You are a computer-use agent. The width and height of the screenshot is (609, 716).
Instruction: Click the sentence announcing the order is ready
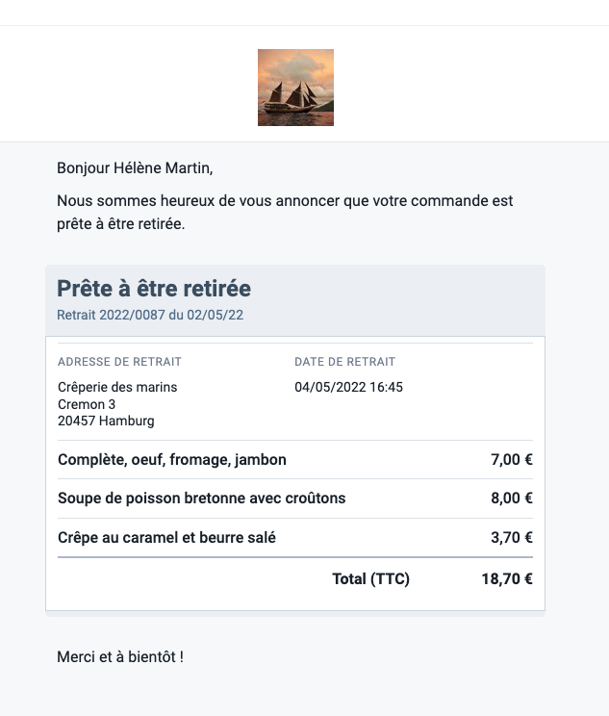pyautogui.click(x=285, y=213)
